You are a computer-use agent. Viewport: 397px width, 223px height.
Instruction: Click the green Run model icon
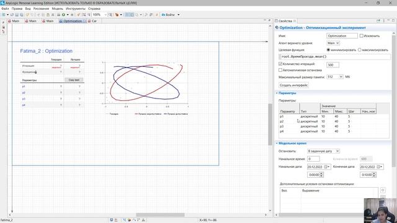(63, 15)
